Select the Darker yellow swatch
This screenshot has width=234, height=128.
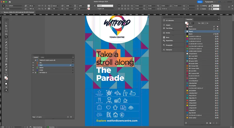202,118
